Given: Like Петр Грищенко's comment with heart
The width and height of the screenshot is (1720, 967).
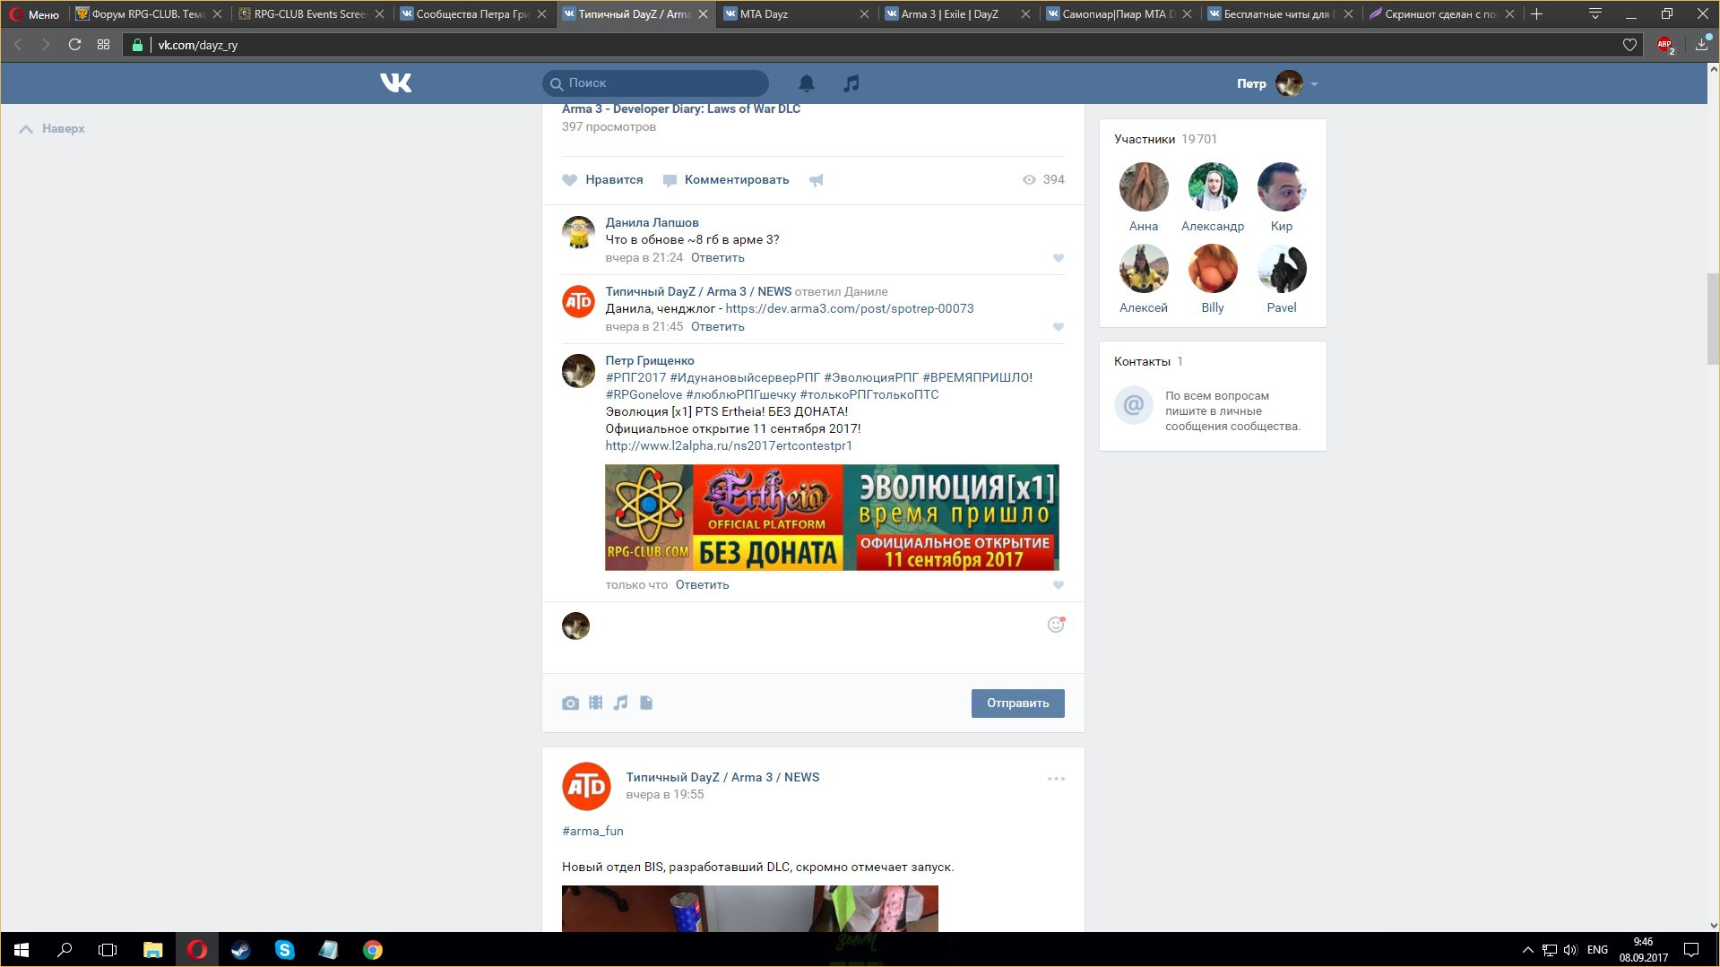Looking at the screenshot, I should (1059, 585).
